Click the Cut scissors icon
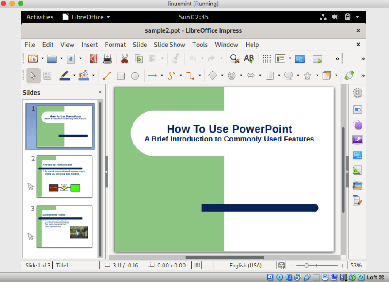 [x=125, y=59]
